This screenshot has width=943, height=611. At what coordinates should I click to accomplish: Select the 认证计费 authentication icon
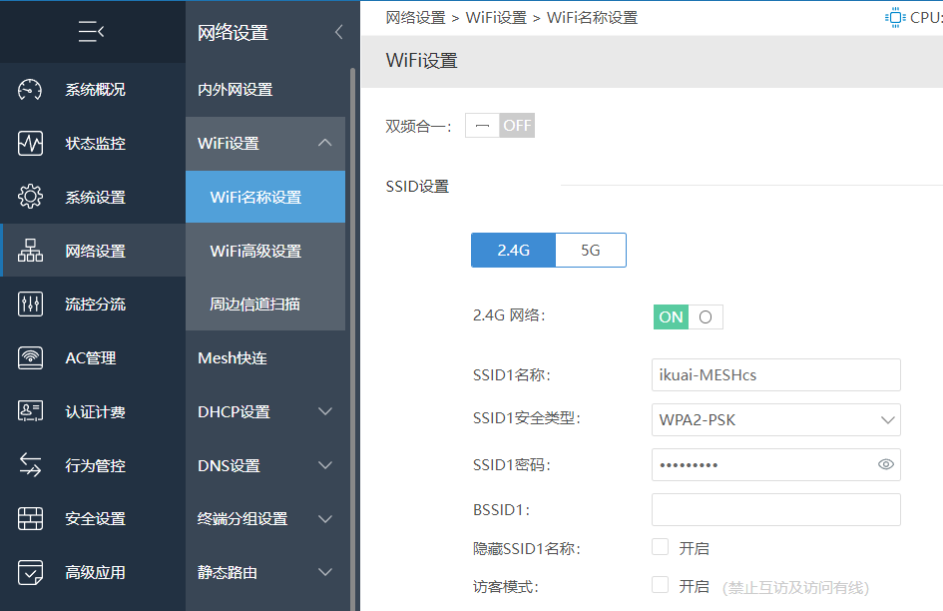point(30,411)
